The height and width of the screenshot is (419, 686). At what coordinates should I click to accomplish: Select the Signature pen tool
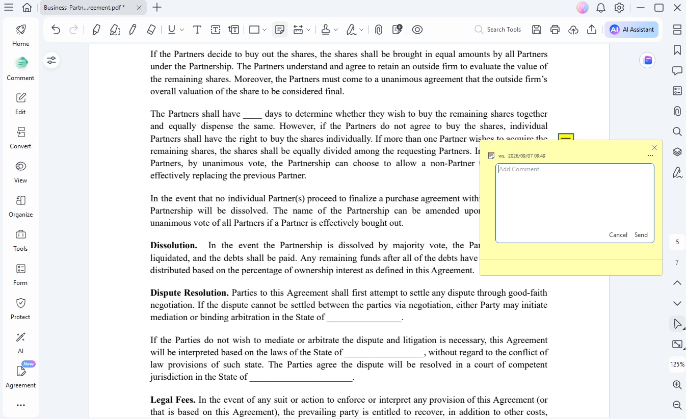(x=351, y=30)
